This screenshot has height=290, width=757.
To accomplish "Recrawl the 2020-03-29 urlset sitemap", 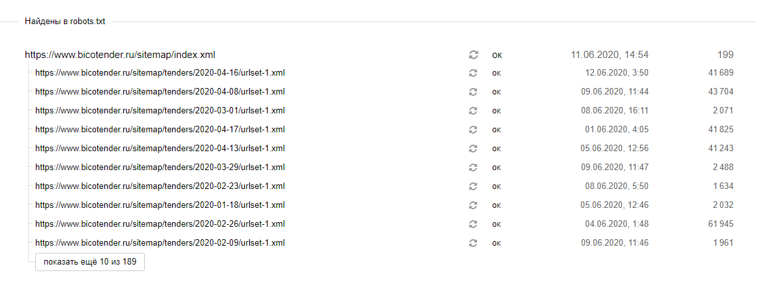I will point(474,167).
